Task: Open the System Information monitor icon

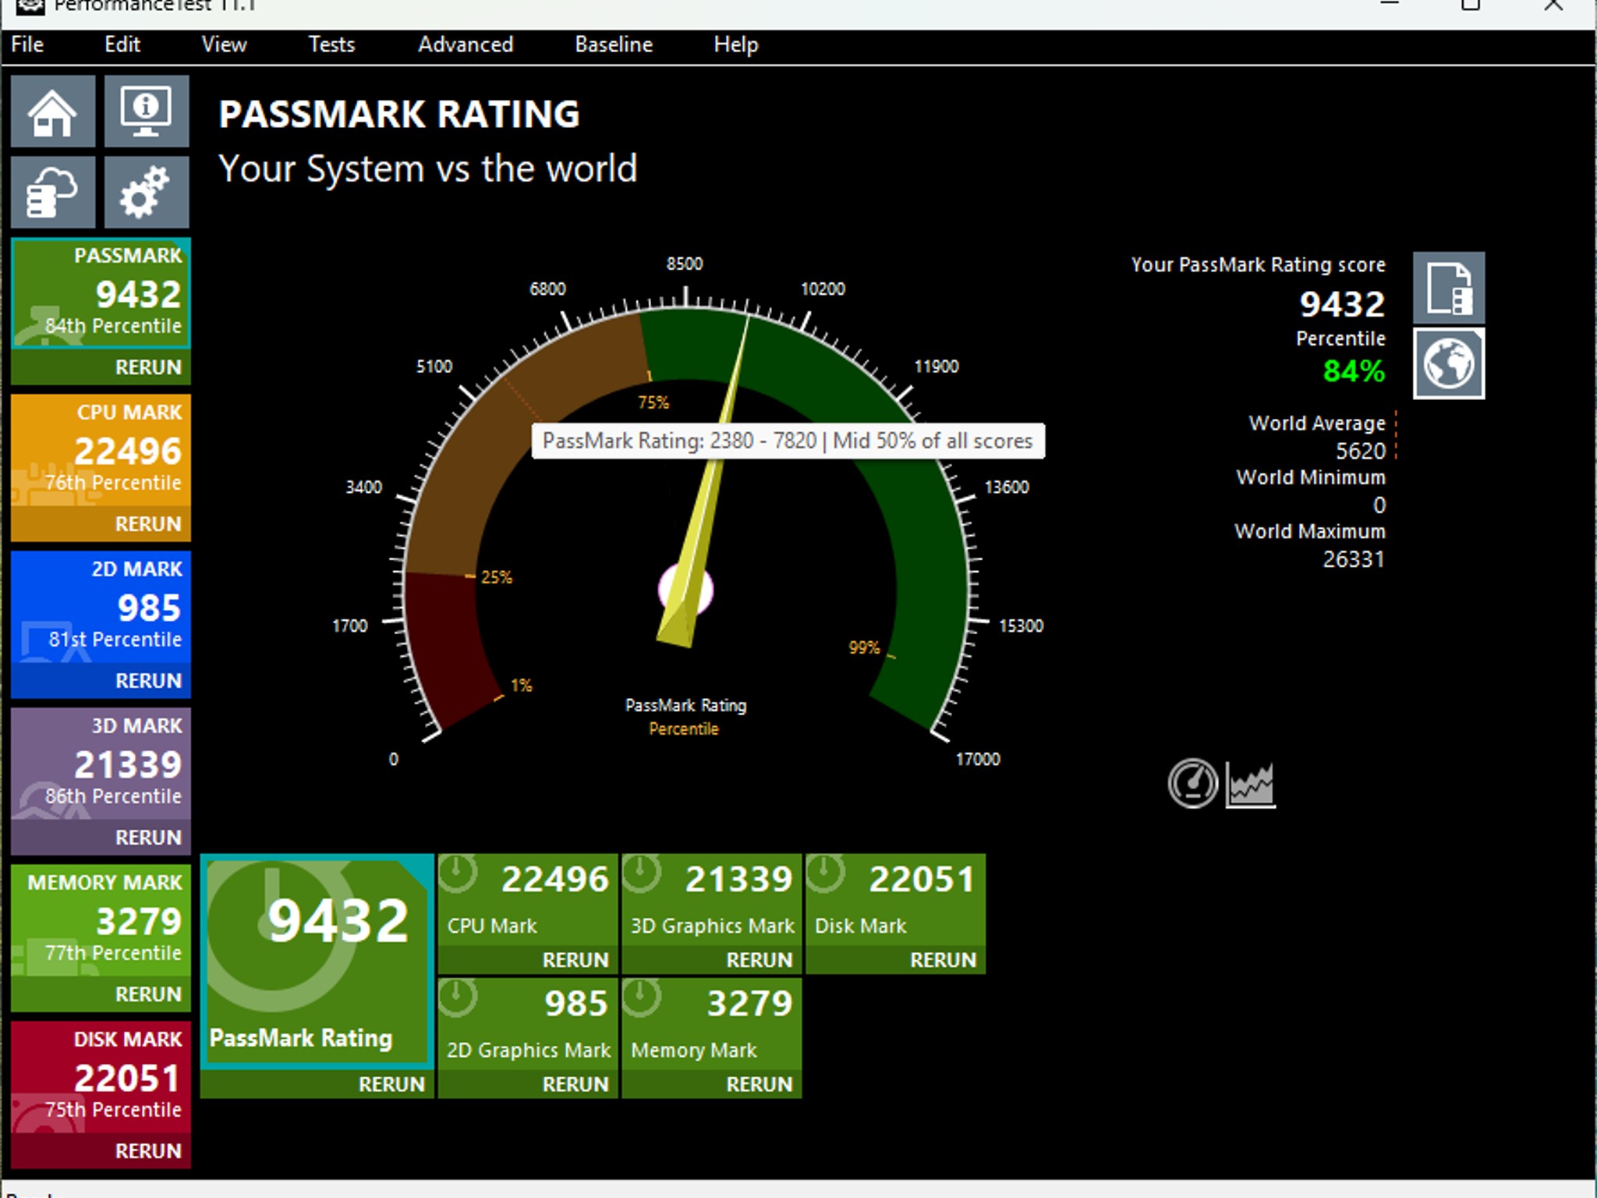Action: (x=147, y=111)
